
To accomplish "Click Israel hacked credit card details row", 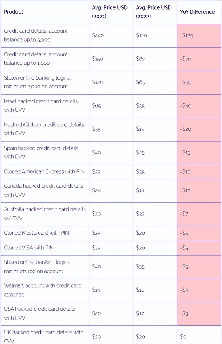I will pos(41,105).
